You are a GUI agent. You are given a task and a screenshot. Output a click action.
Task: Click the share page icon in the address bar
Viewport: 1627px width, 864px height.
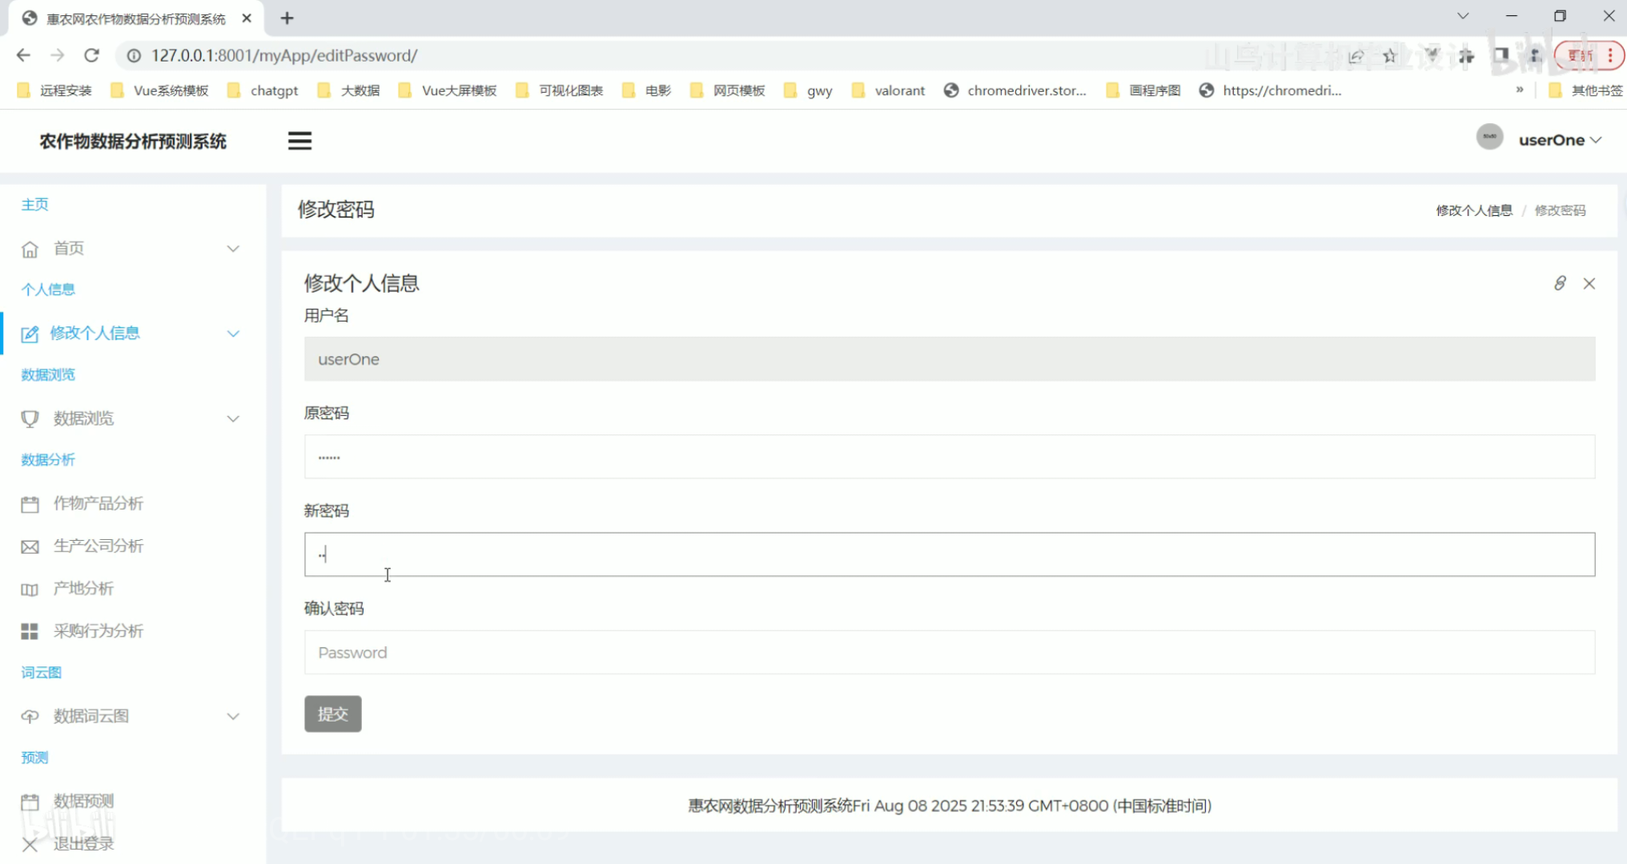point(1356,56)
